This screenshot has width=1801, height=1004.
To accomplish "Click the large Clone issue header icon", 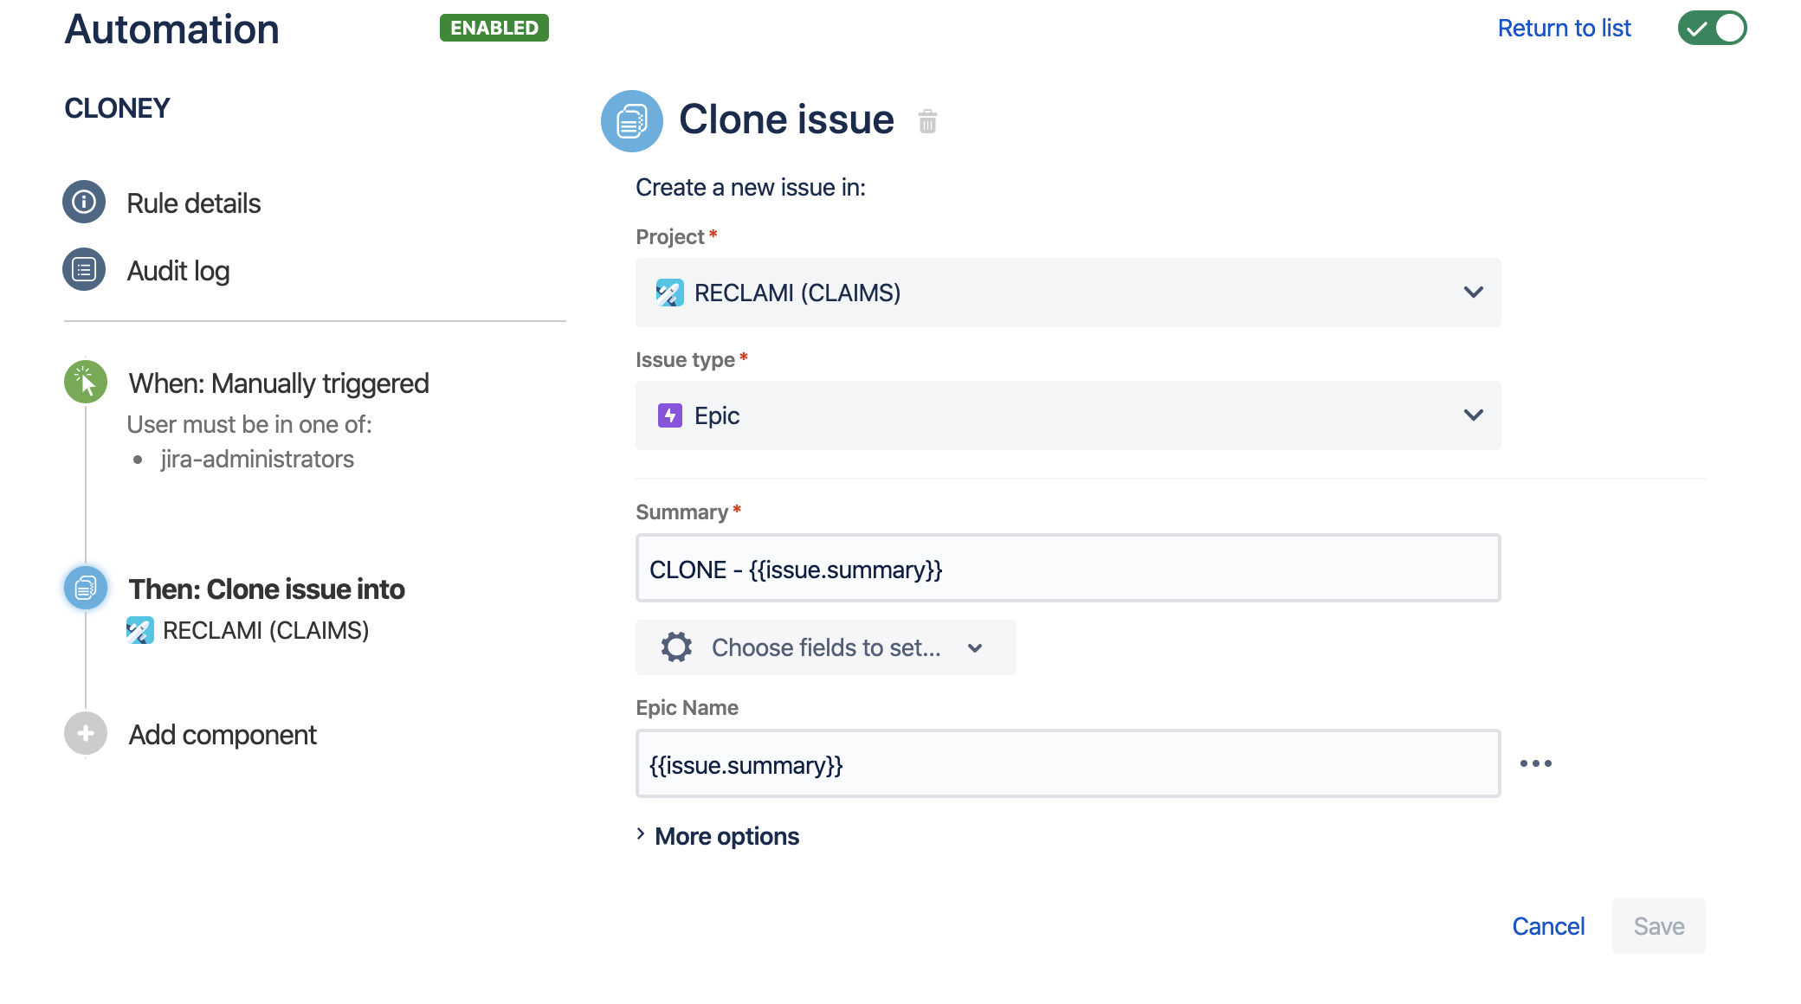I will pos(632,121).
